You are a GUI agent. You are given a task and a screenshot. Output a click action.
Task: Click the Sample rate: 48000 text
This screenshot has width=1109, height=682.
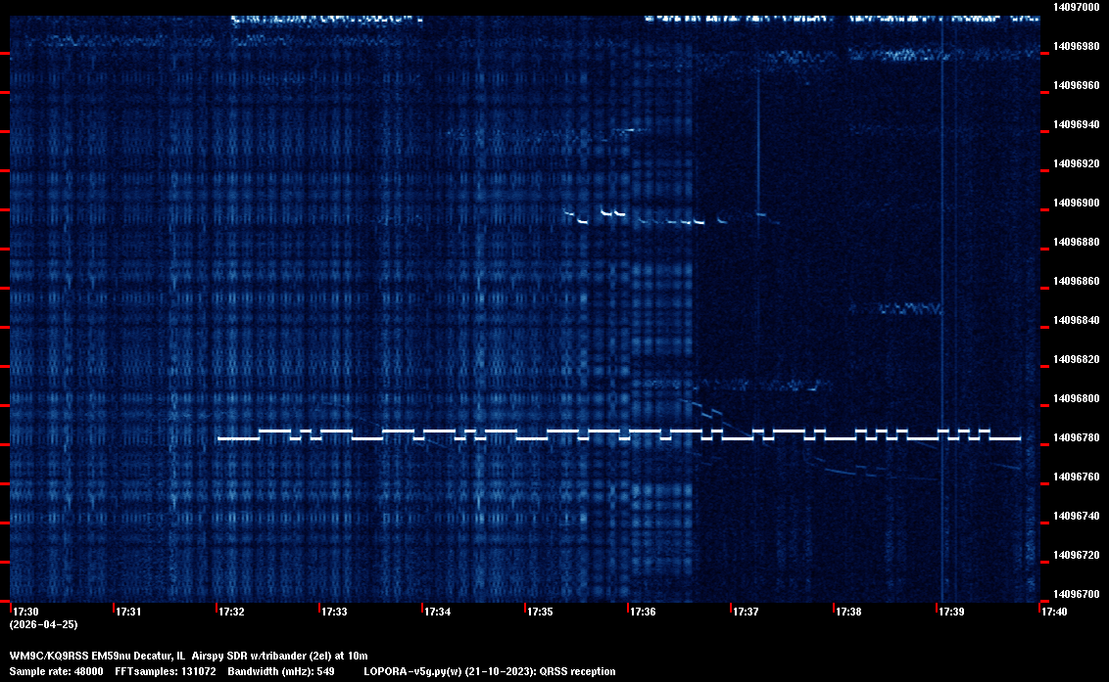pyautogui.click(x=56, y=672)
